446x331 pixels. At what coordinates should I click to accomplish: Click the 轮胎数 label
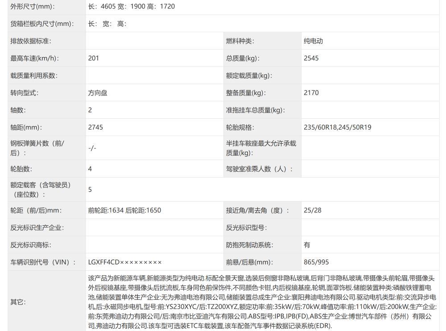point(21,169)
